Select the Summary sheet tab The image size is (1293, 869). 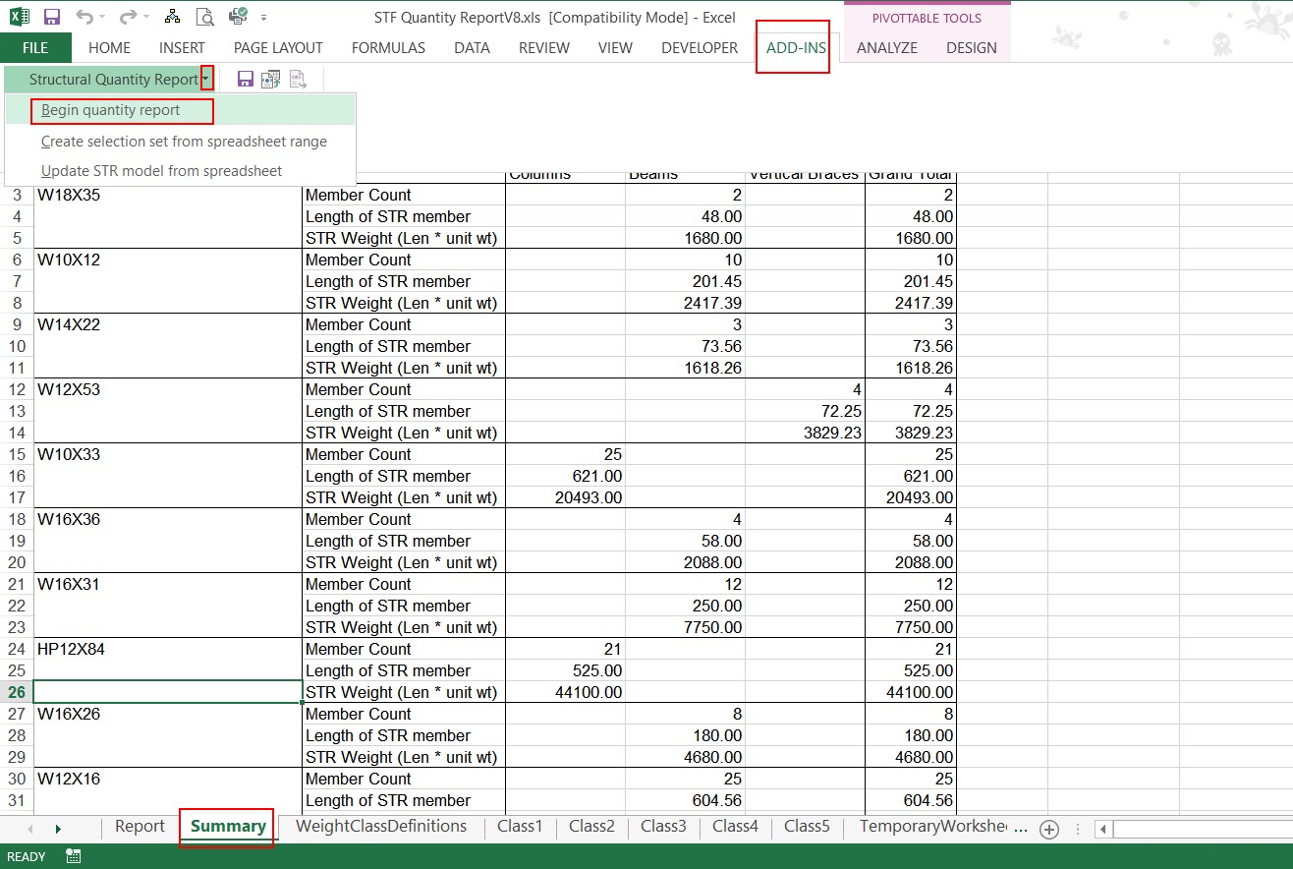(228, 827)
